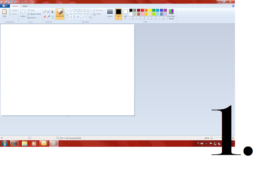Select the up arrow shape
Screen dimensions: 263x170
88,14
